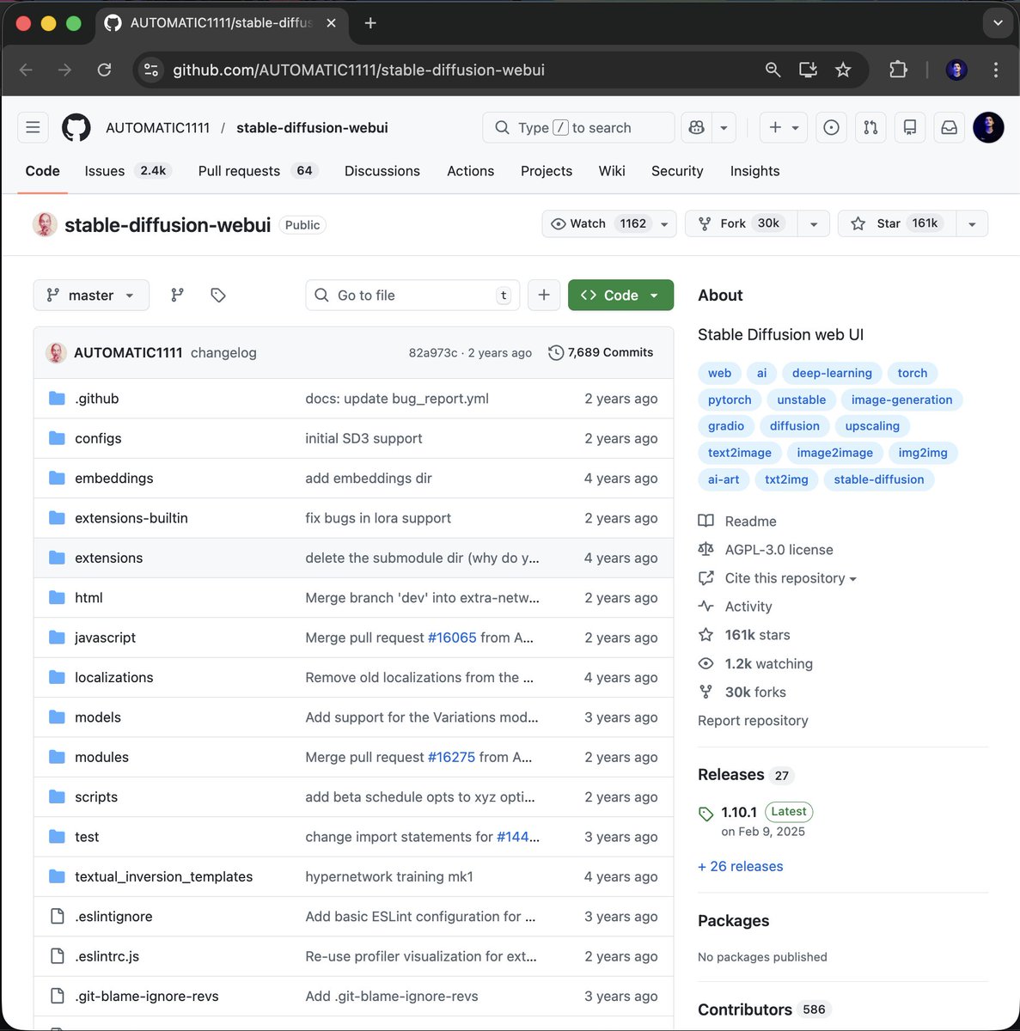
Task: Open a new browser tab
Action: point(370,23)
